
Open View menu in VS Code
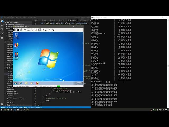coord(17,17)
